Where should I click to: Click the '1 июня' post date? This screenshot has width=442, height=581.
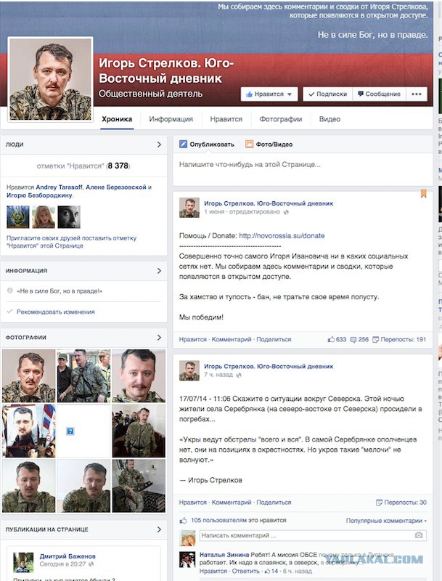click(214, 212)
